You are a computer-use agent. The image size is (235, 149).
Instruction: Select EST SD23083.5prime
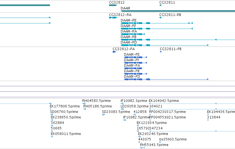[116, 112]
